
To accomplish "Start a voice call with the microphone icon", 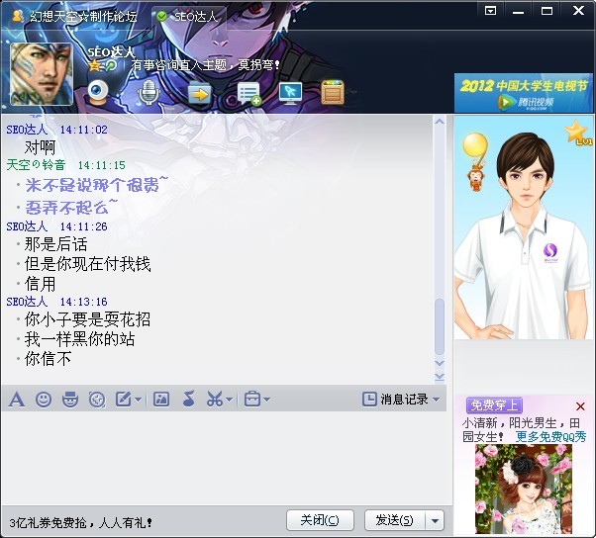I will pos(149,92).
